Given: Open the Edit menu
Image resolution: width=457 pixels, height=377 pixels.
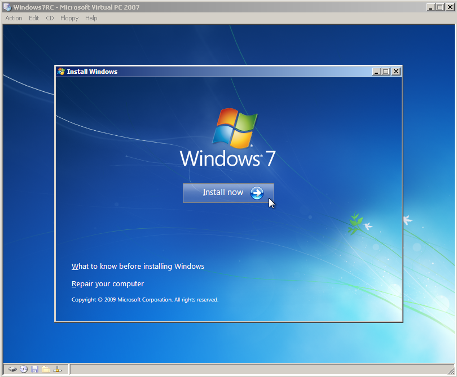Looking at the screenshot, I should tap(33, 18).
